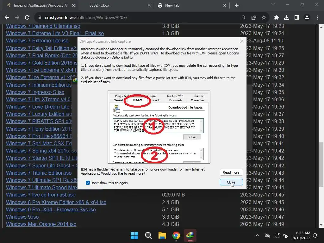Click the scrollbar up arrow
Screen dimensions: 324x243
pyautogui.click(x=321, y=27)
